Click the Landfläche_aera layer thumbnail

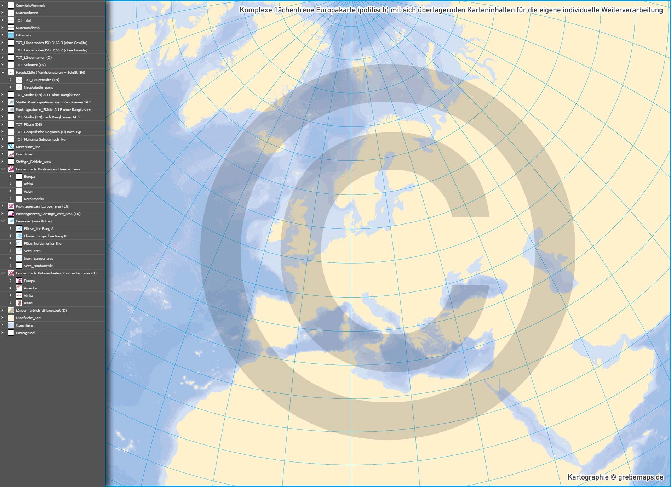tap(11, 318)
